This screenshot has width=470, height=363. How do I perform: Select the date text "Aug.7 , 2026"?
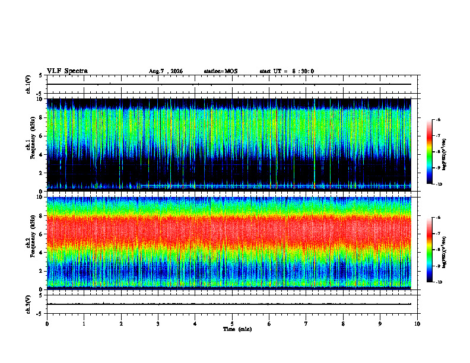pyautogui.click(x=166, y=71)
